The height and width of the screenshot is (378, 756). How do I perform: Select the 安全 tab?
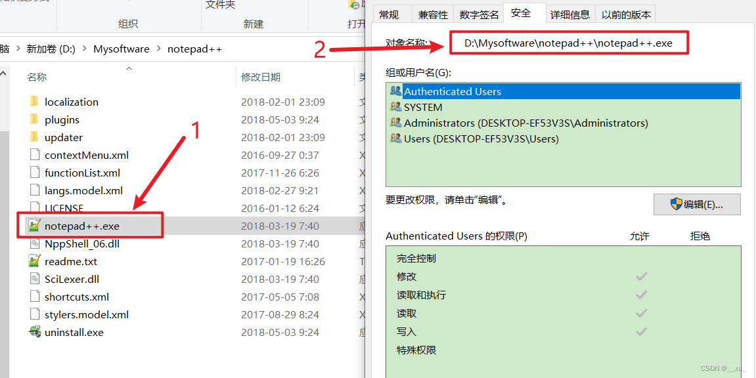tap(521, 13)
